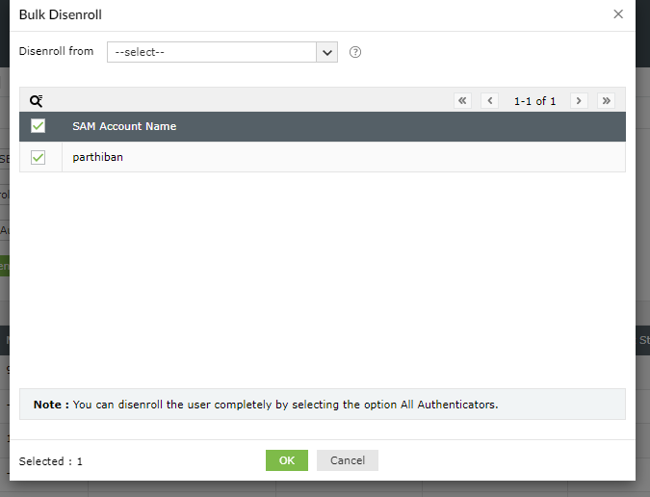
Task: Select the parthiban row name
Action: pyautogui.click(x=98, y=157)
